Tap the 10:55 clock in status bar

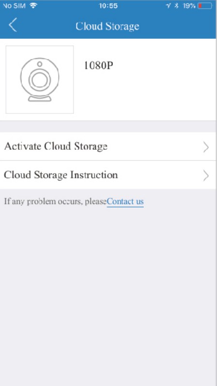108,6
